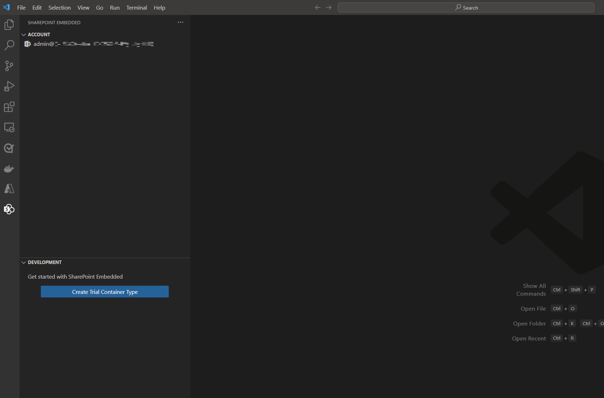This screenshot has width=604, height=398.
Task: Open the Explorer view in activity bar
Action: [x=9, y=25]
